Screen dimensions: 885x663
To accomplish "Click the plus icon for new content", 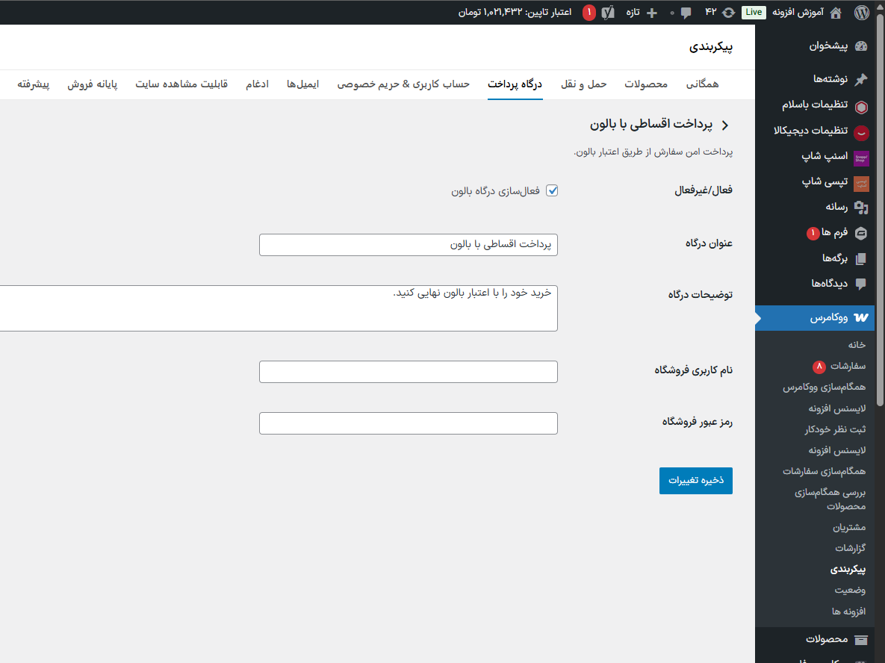I will point(652,12).
